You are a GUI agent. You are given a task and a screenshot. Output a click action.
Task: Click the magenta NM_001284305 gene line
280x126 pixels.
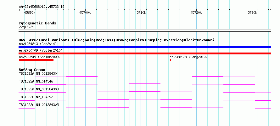[x=145, y=108]
